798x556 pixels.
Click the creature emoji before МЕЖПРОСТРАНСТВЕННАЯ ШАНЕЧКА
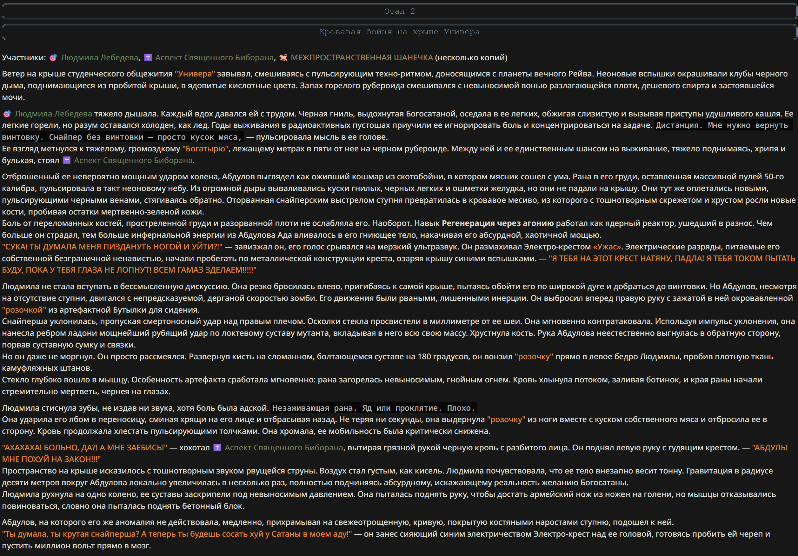click(x=283, y=58)
